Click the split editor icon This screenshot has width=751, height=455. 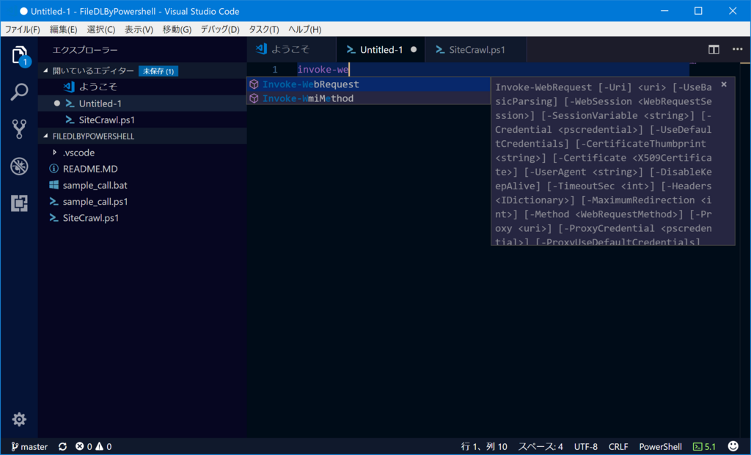[x=714, y=49]
